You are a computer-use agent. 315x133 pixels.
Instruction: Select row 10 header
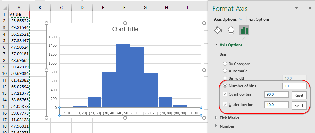4,73
